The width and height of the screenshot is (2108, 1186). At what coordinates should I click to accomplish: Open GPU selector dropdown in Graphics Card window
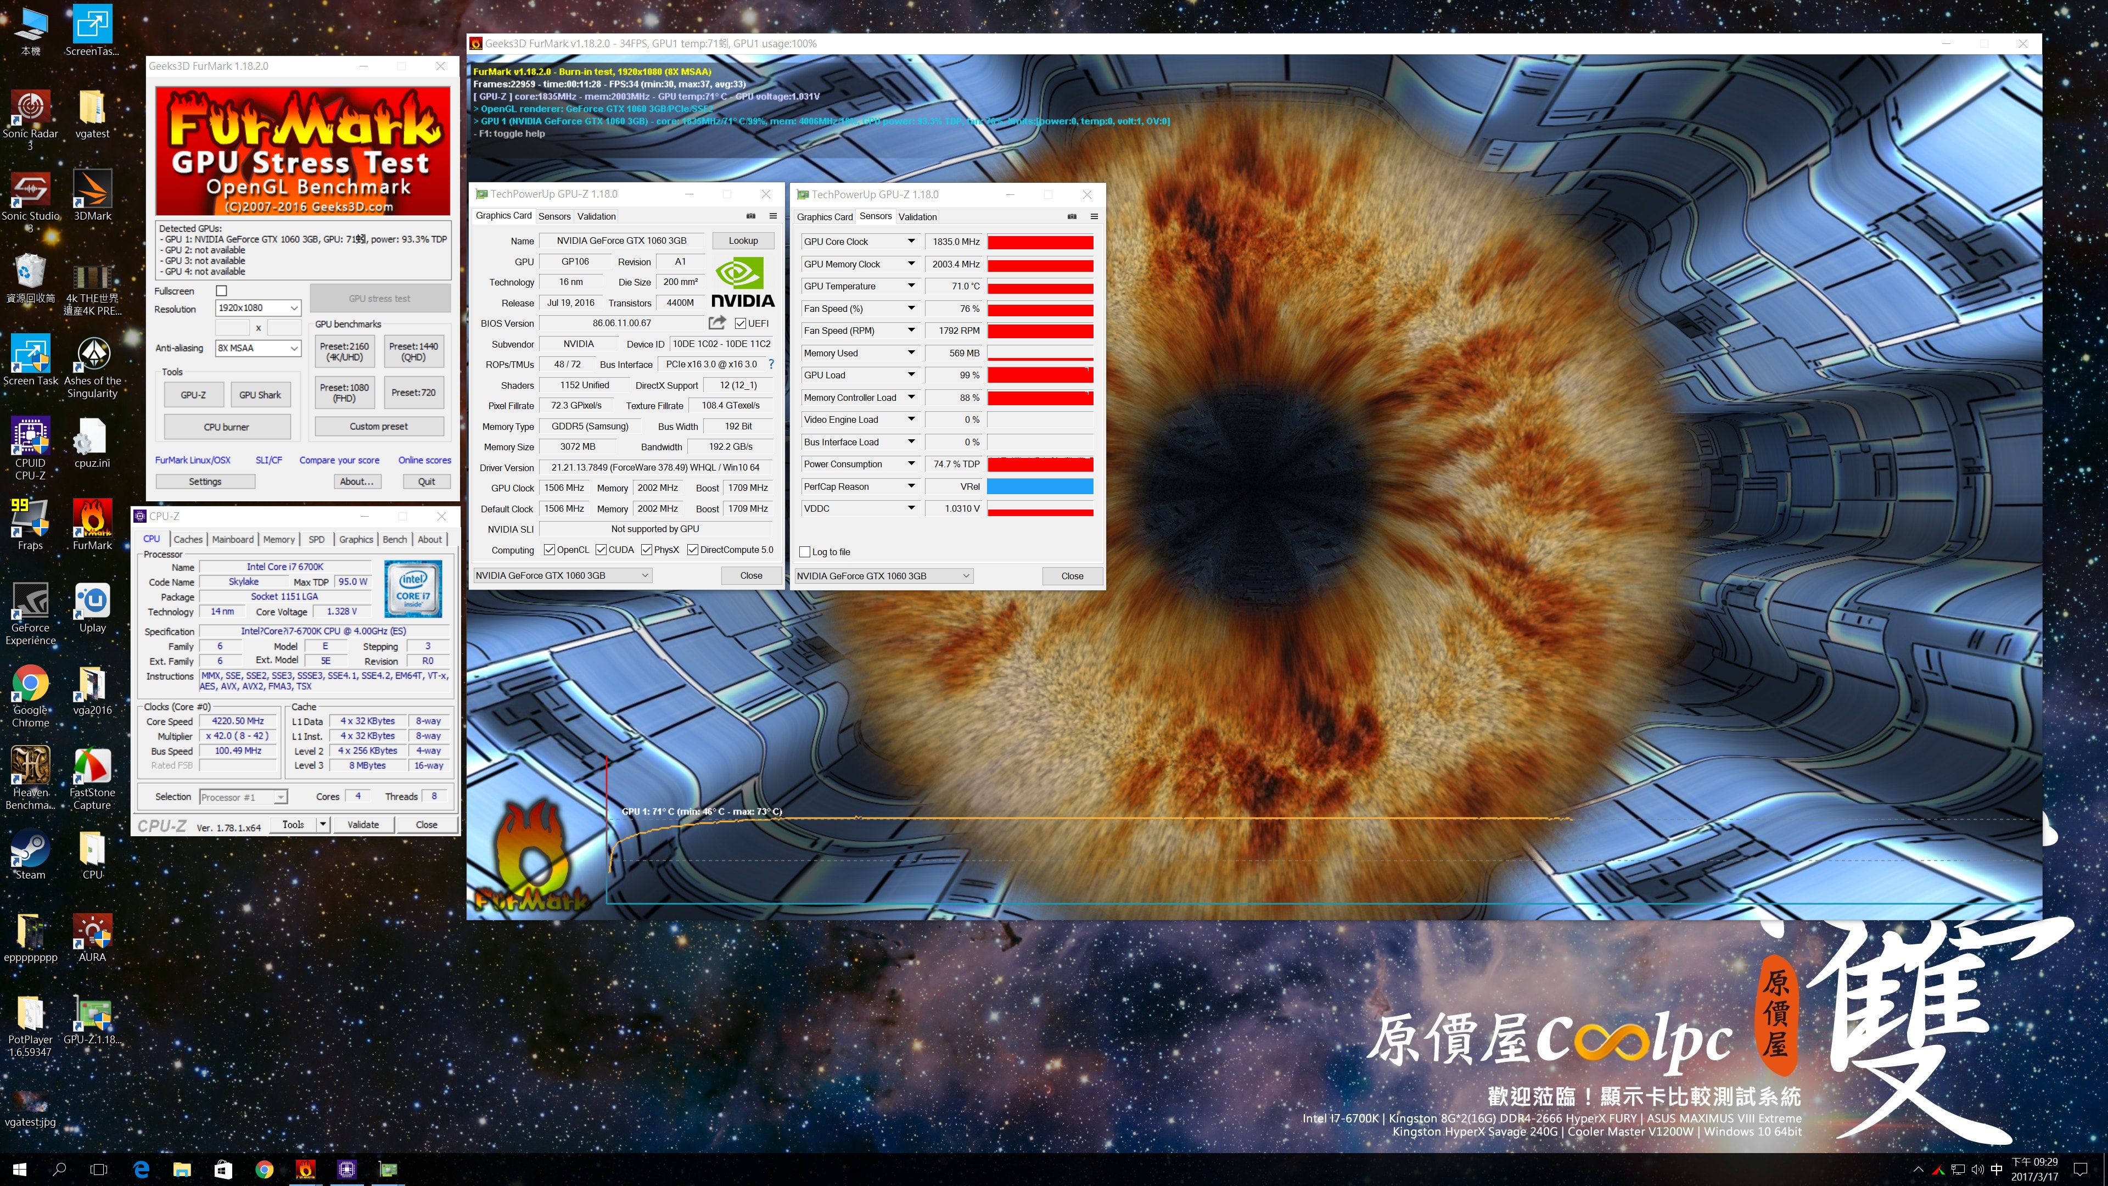coord(562,575)
